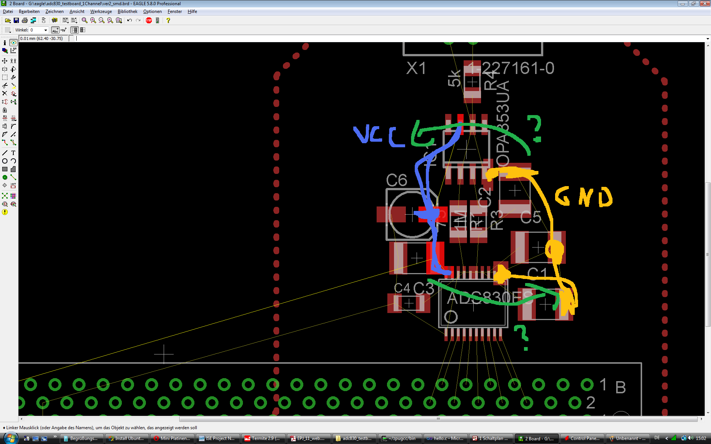Click the horizontal scrollbar thumb

point(438,419)
